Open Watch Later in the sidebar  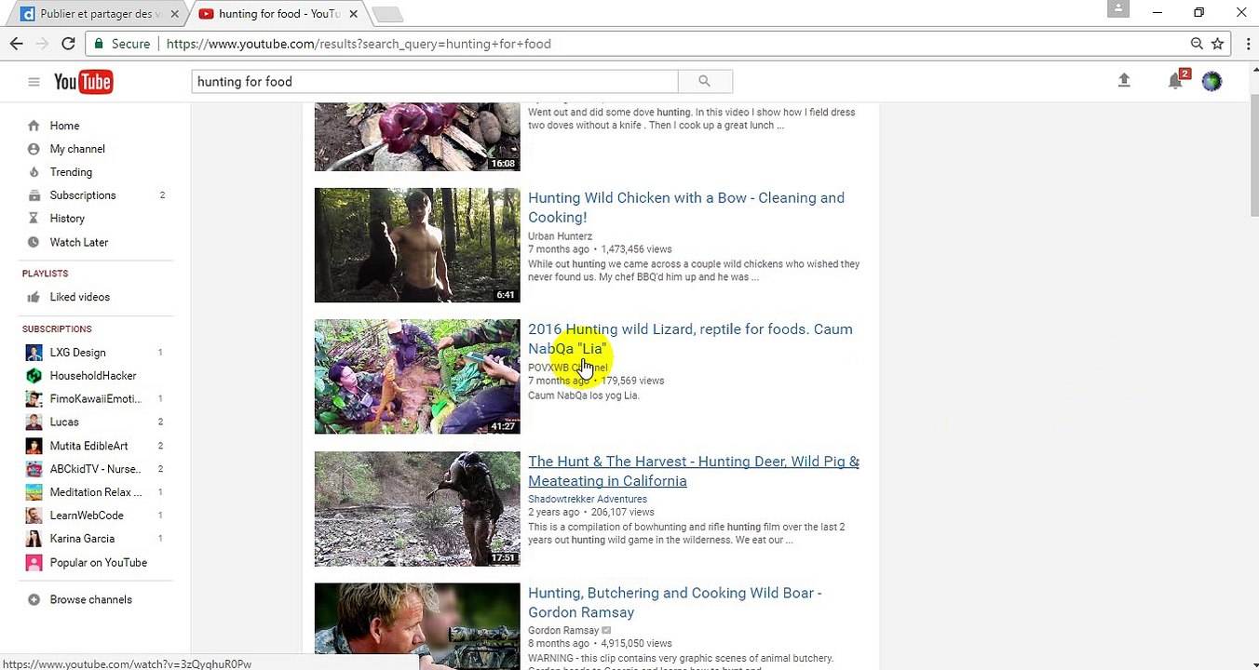[79, 242]
